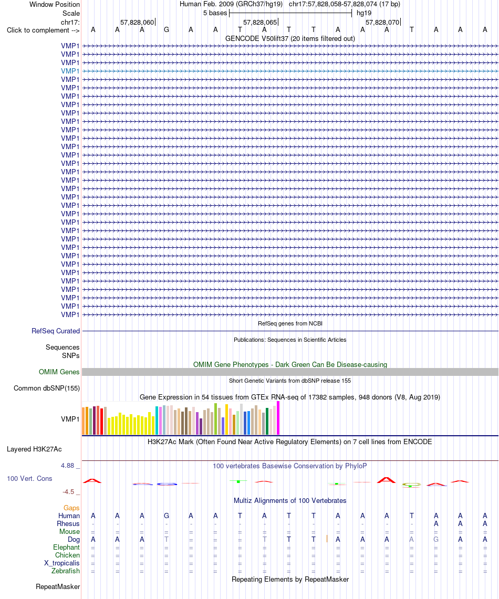Click the '5 bases' scale bar label
The height and width of the screenshot is (599, 499).
[215, 13]
